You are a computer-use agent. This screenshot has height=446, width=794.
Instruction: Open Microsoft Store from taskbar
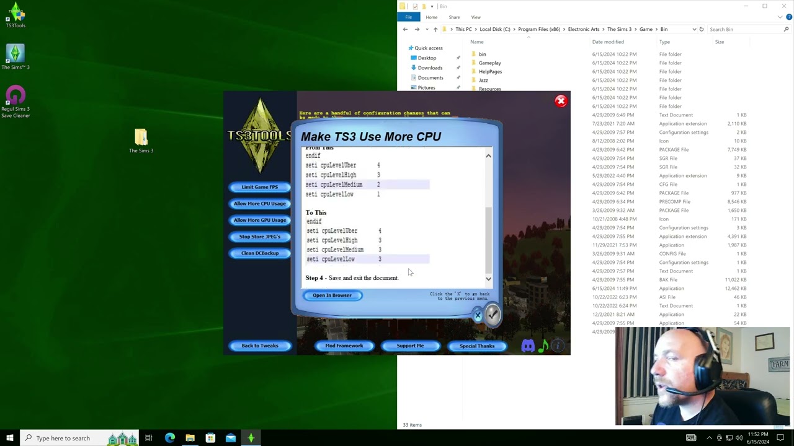coord(210,438)
